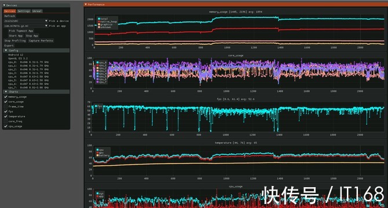Uncheck the temperature chart checkbox

[x=6, y=117]
